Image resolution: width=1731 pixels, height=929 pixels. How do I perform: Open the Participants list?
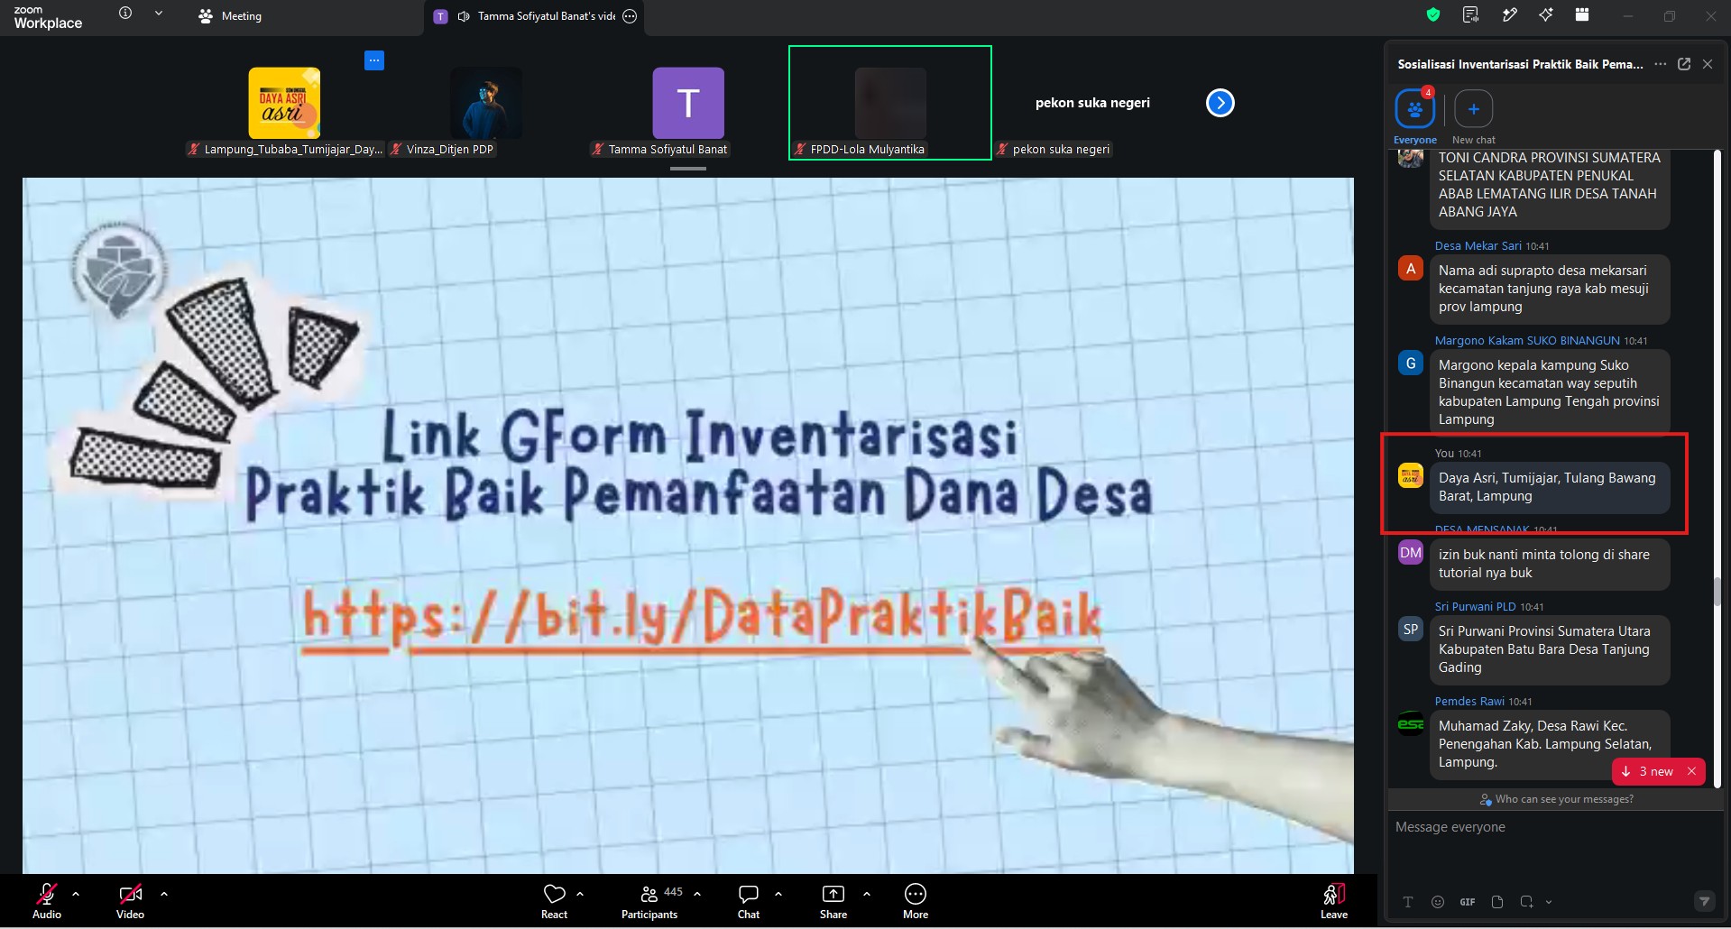649,901
